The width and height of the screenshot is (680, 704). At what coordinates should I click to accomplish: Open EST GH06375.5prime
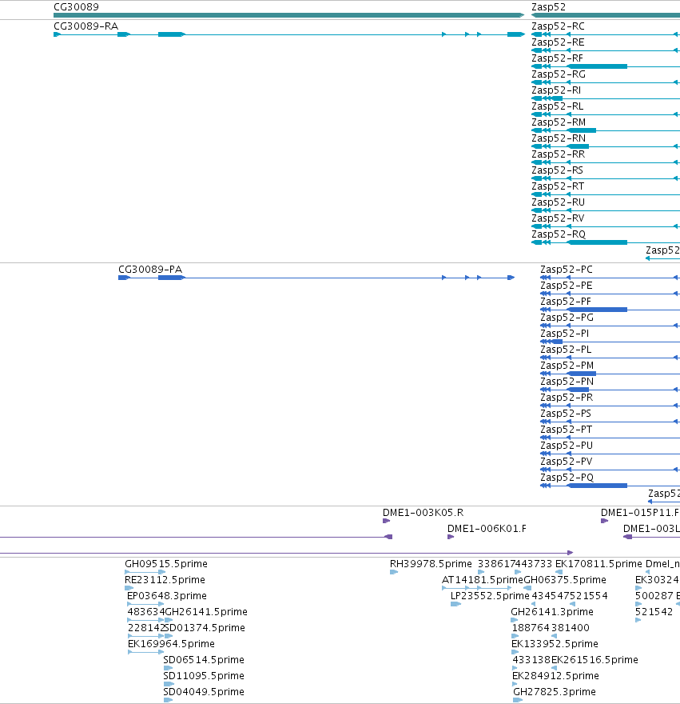click(x=565, y=580)
